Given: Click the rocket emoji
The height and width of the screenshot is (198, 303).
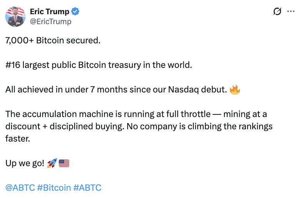Looking at the screenshot, I should (x=52, y=163).
